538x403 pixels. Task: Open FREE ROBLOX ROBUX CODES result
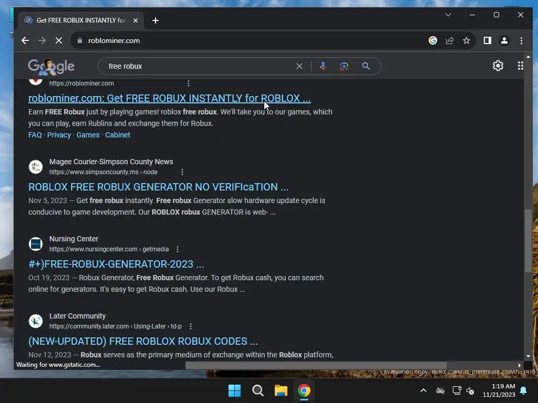143,341
